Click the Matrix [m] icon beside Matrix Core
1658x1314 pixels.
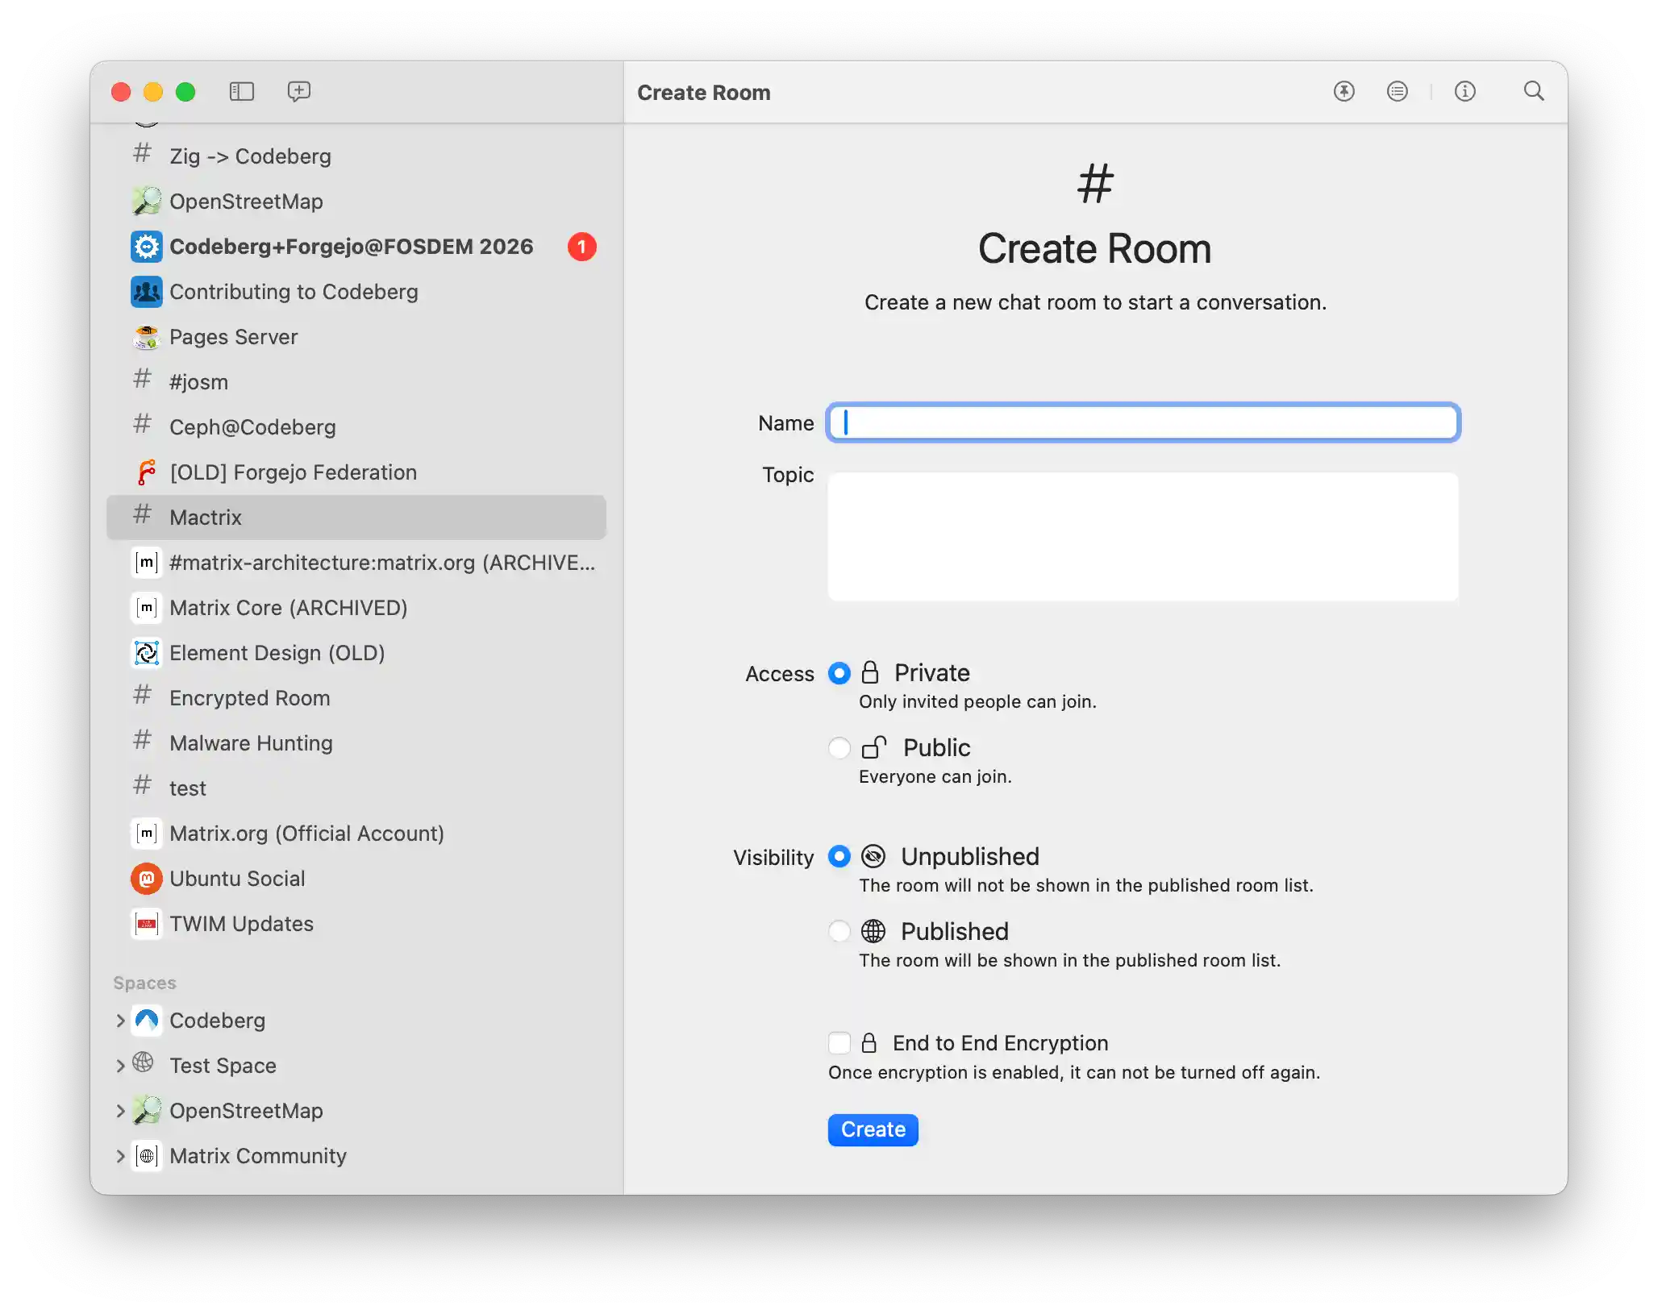[x=146, y=607]
